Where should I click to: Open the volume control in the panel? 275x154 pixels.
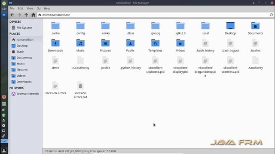pyautogui.click(x=3, y=110)
